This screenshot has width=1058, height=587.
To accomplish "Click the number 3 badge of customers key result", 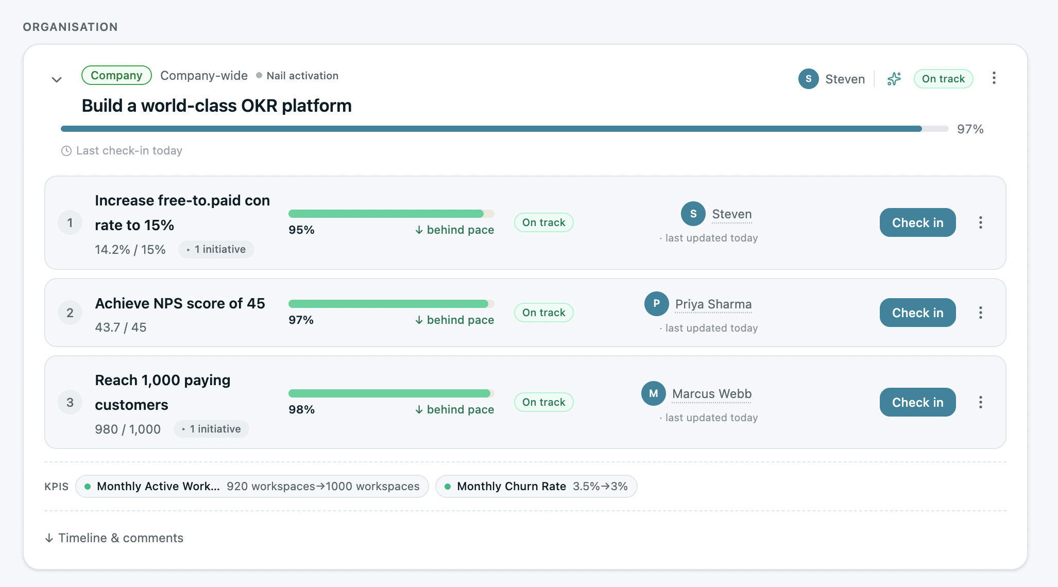I will [x=70, y=402].
